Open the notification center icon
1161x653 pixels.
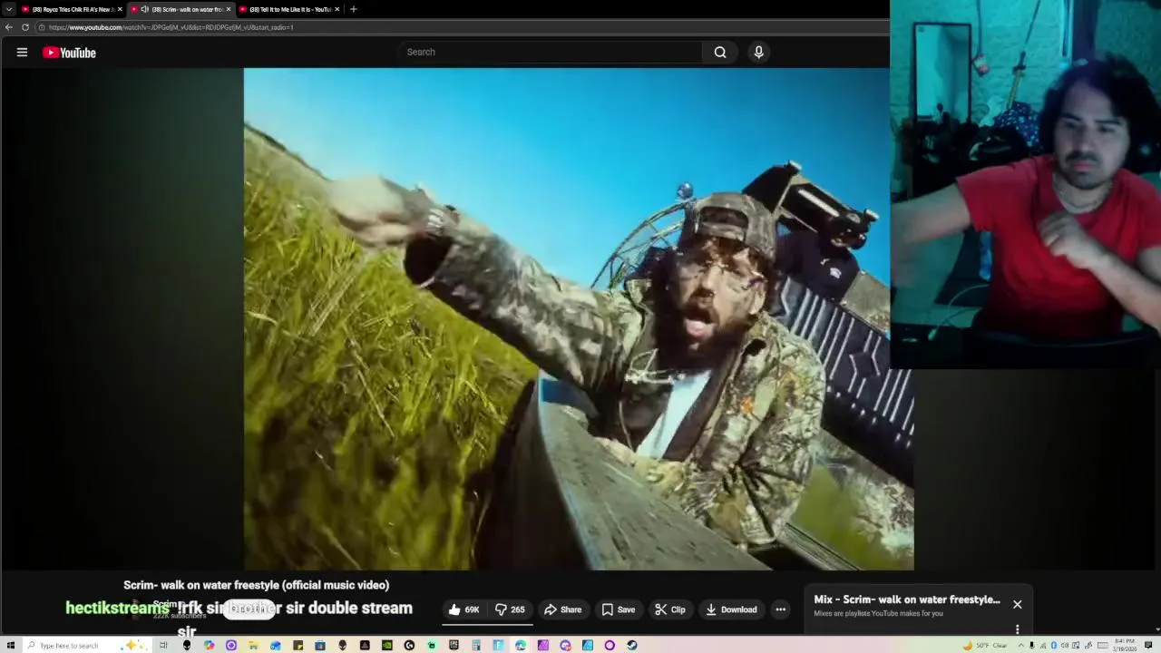pyautogui.click(x=1148, y=645)
